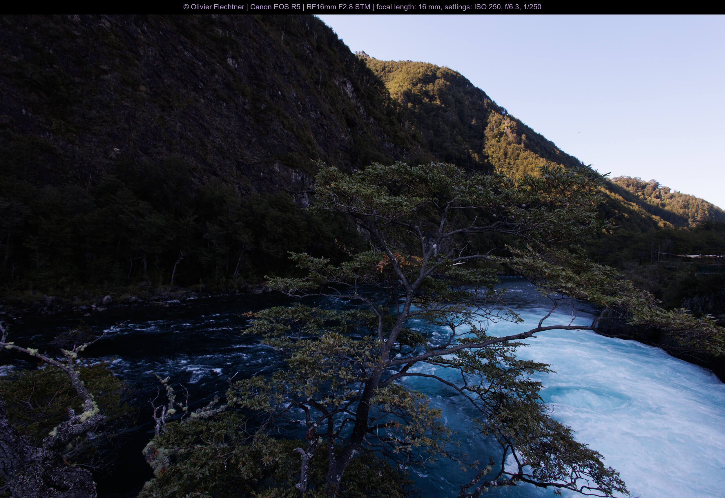The height and width of the screenshot is (498, 725).
Task: Click the 'Canon EOS R5' caption text
Action: (x=275, y=7)
